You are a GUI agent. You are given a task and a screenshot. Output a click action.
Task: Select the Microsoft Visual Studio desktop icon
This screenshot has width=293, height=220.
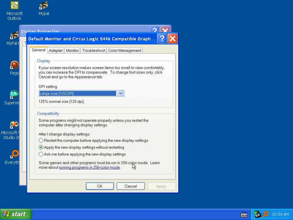tap(10, 130)
